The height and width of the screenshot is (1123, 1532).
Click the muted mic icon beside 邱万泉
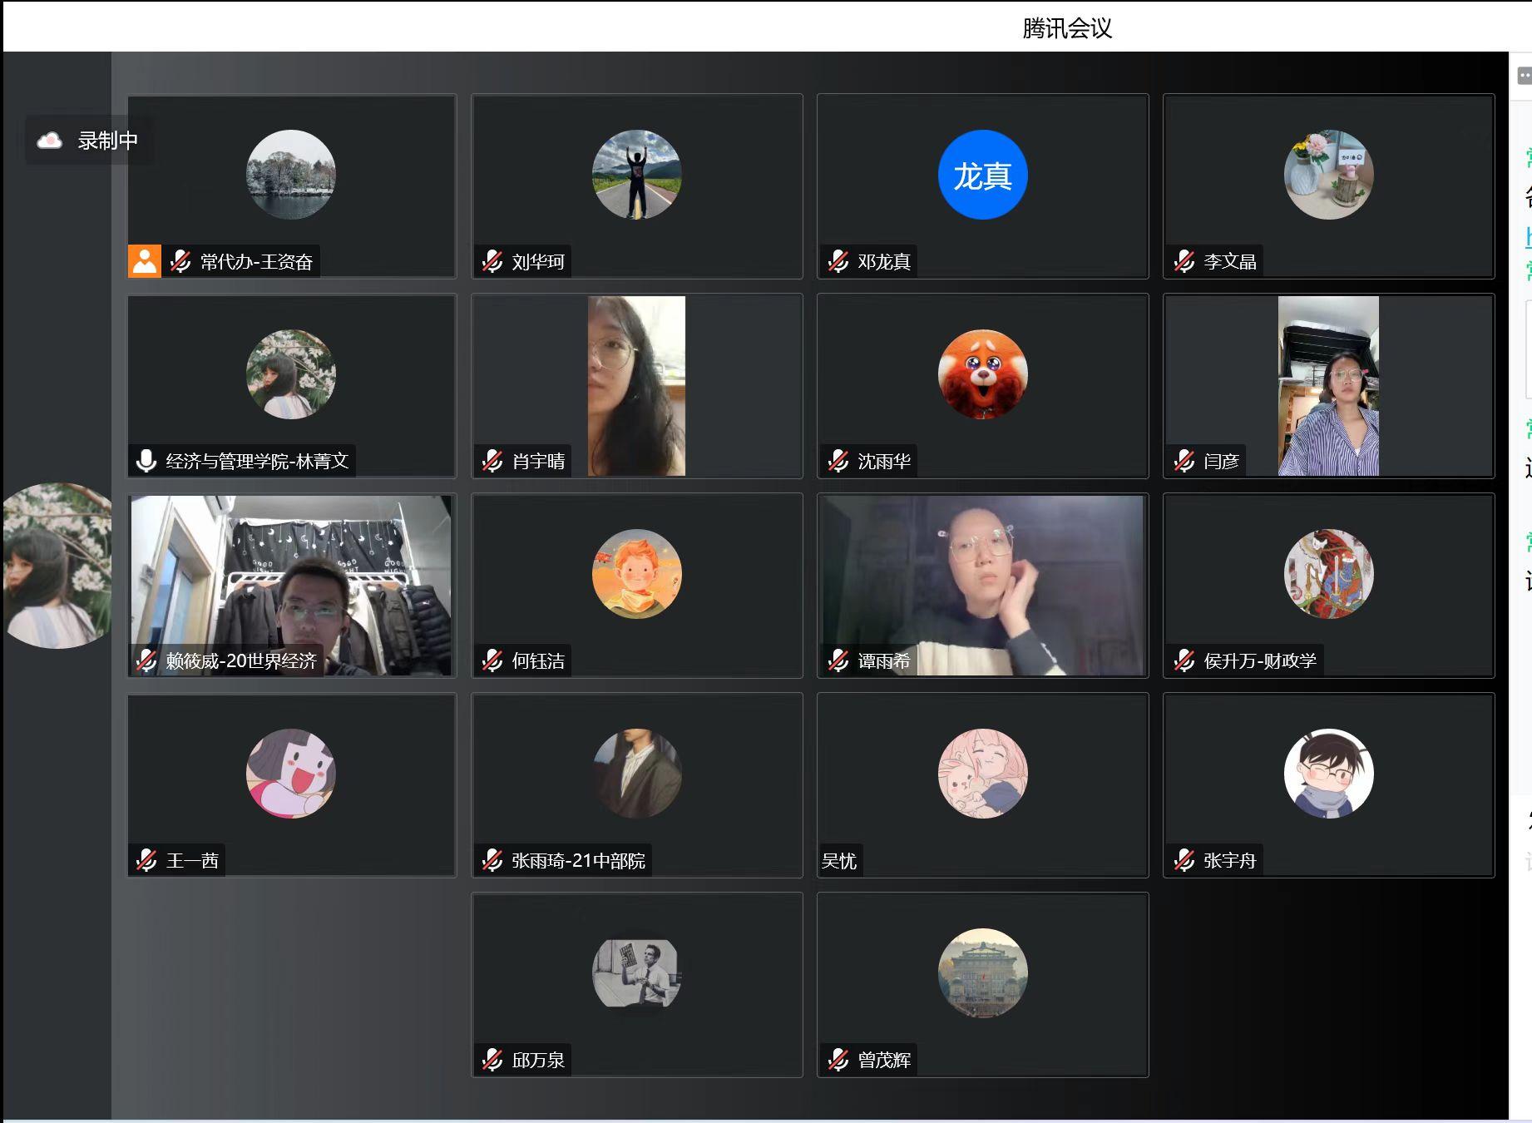(492, 1060)
